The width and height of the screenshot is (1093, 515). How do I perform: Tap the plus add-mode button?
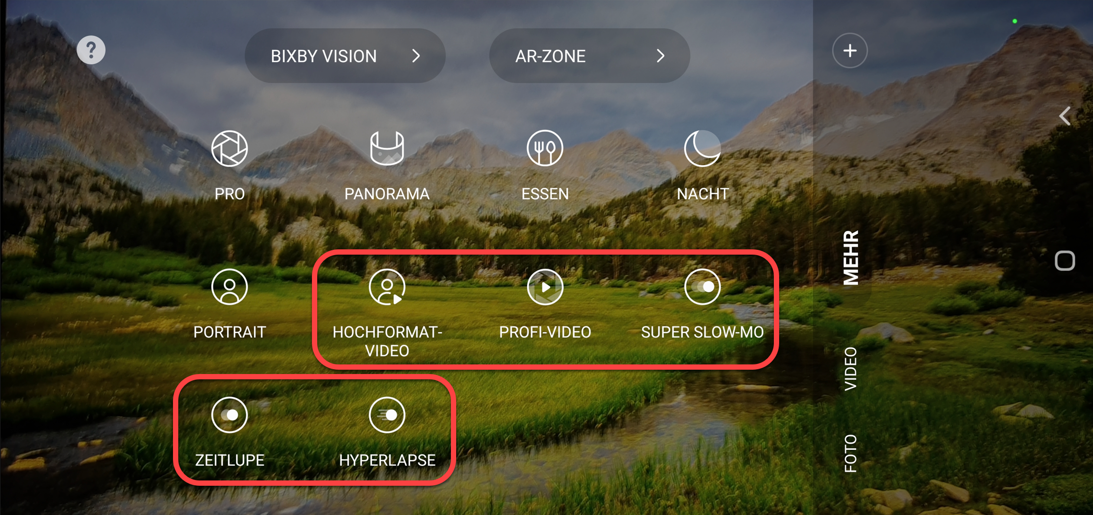tap(850, 50)
